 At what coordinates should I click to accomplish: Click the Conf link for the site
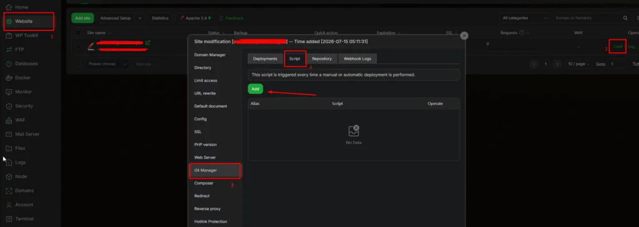618,47
